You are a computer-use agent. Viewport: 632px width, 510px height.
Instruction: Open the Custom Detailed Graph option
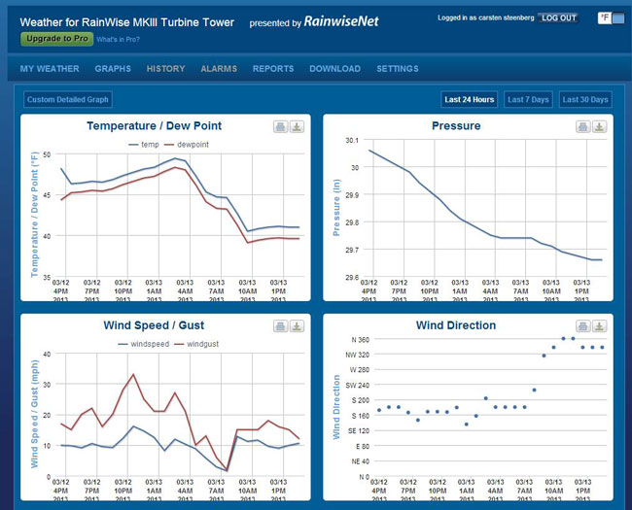pos(68,99)
